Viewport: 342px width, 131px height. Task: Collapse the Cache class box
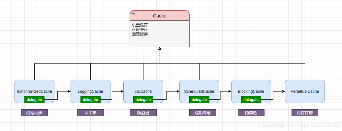[133, 14]
